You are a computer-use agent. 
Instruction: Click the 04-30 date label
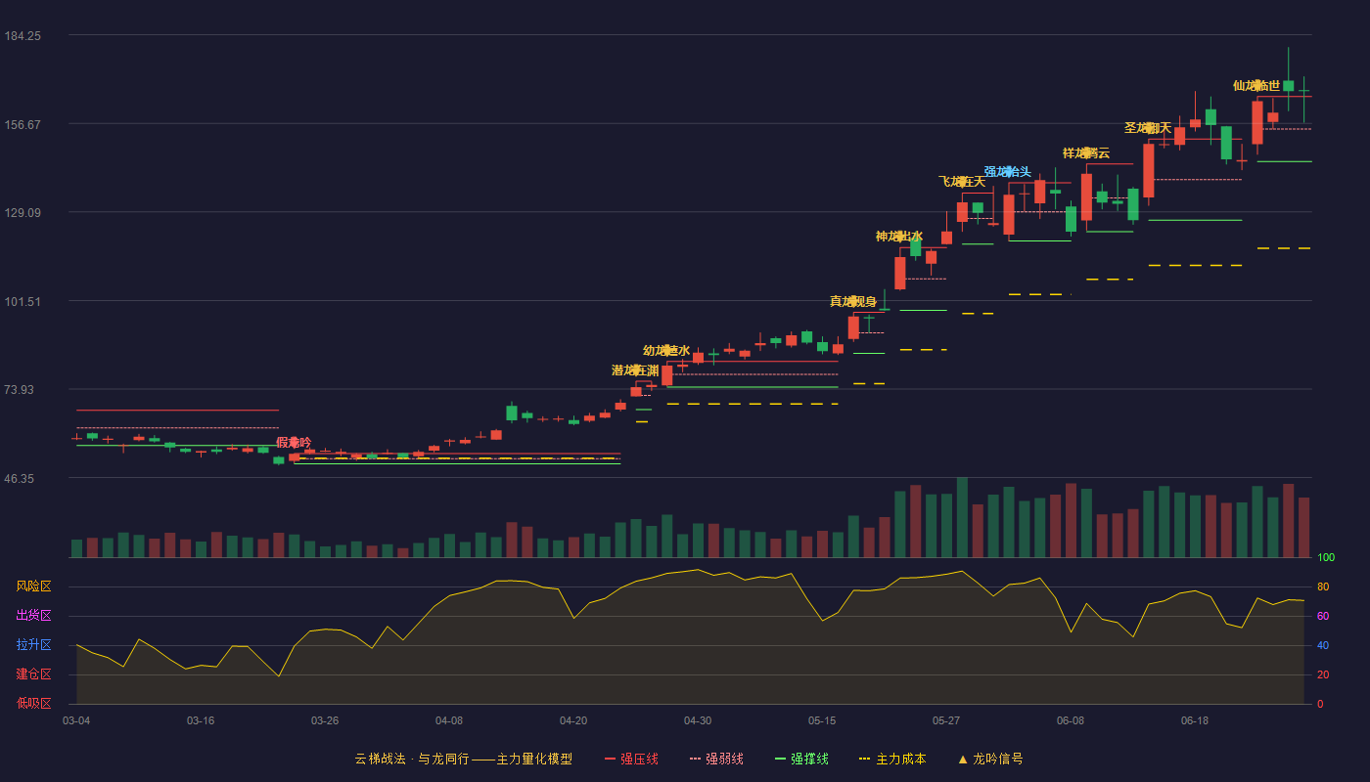[698, 720]
